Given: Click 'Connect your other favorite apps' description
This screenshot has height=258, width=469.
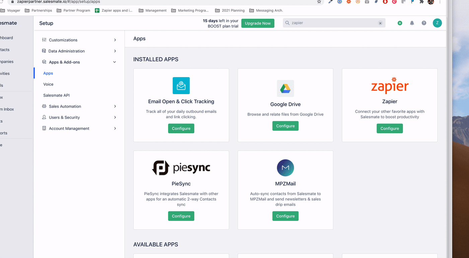Looking at the screenshot, I should tap(390, 114).
